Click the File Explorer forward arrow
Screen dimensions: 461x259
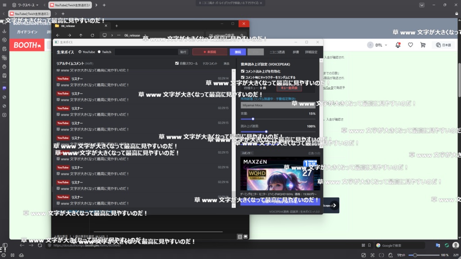69,35
